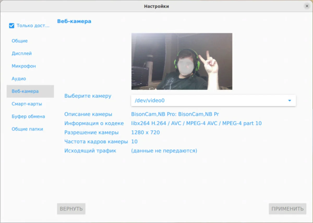Click the 'Разрешение камеры' label
This screenshot has height=223, width=313.
92,133
